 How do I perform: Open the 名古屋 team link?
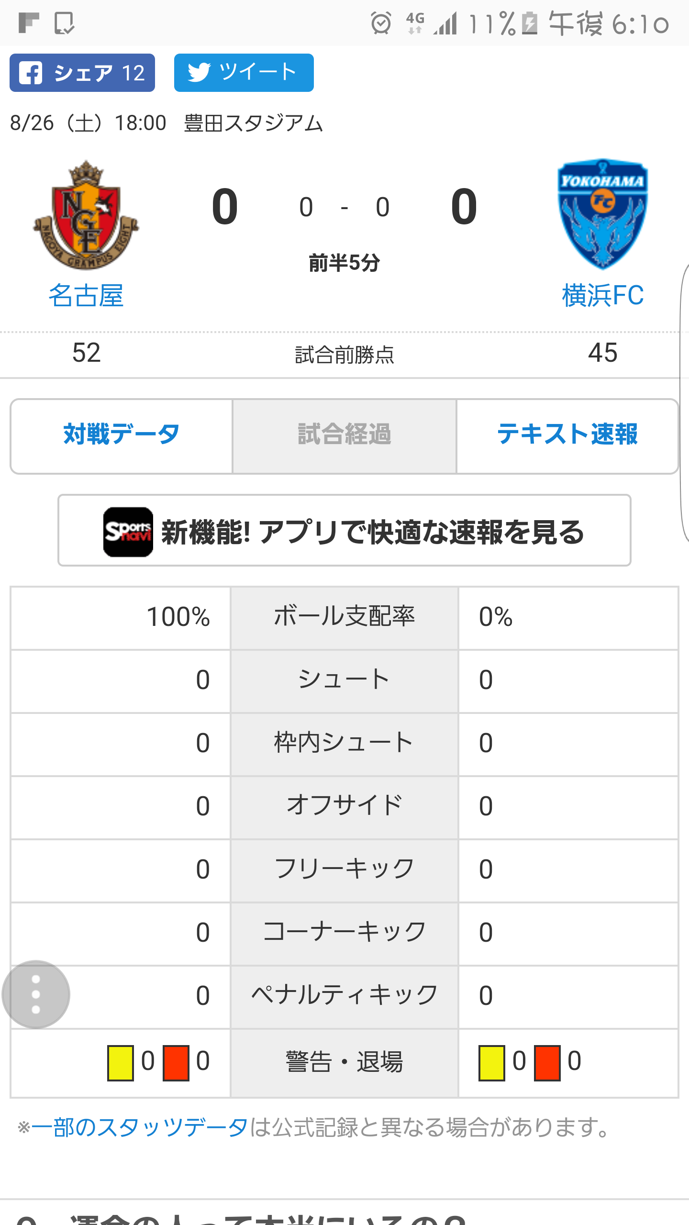[86, 295]
